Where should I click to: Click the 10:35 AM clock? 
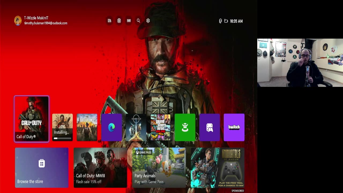[x=236, y=21]
